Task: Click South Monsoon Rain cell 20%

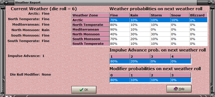Action: [x=140, y=39]
